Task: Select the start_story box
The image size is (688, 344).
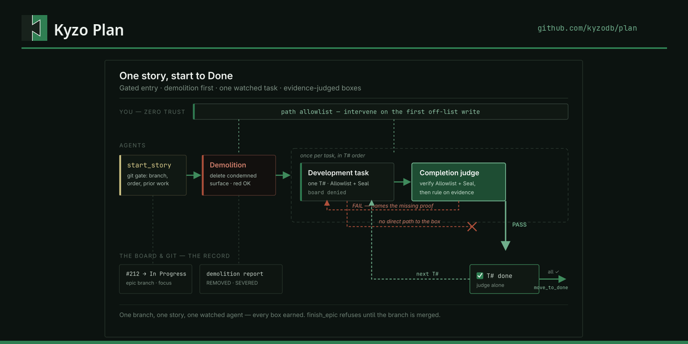Action: (153, 175)
